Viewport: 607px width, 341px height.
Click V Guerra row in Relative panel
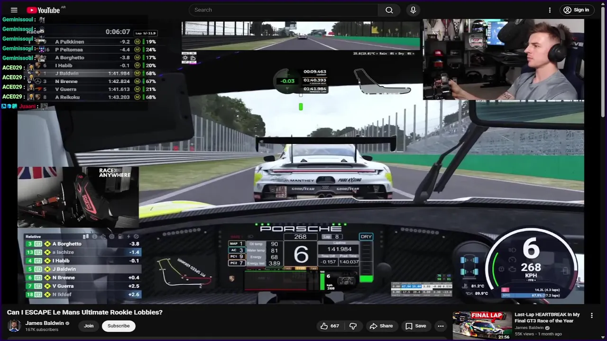[x=83, y=286]
